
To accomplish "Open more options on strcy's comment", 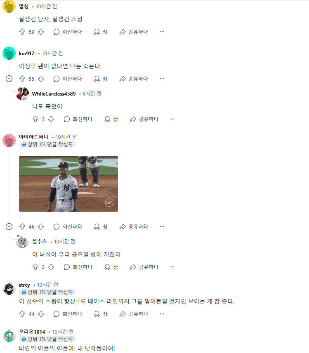I will (x=162, y=314).
